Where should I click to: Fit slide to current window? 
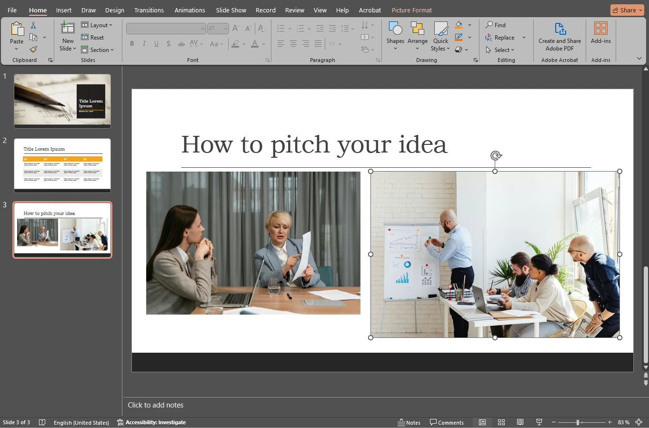click(639, 422)
